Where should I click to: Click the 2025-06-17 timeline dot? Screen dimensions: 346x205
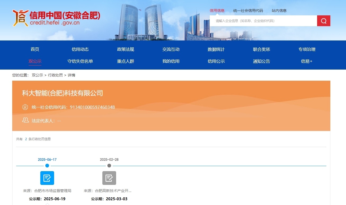[47, 166]
